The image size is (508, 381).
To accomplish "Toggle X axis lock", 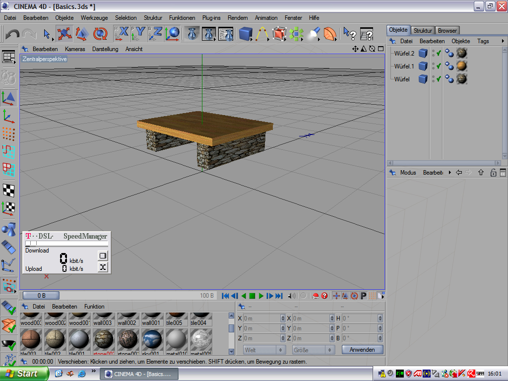I will (122, 34).
